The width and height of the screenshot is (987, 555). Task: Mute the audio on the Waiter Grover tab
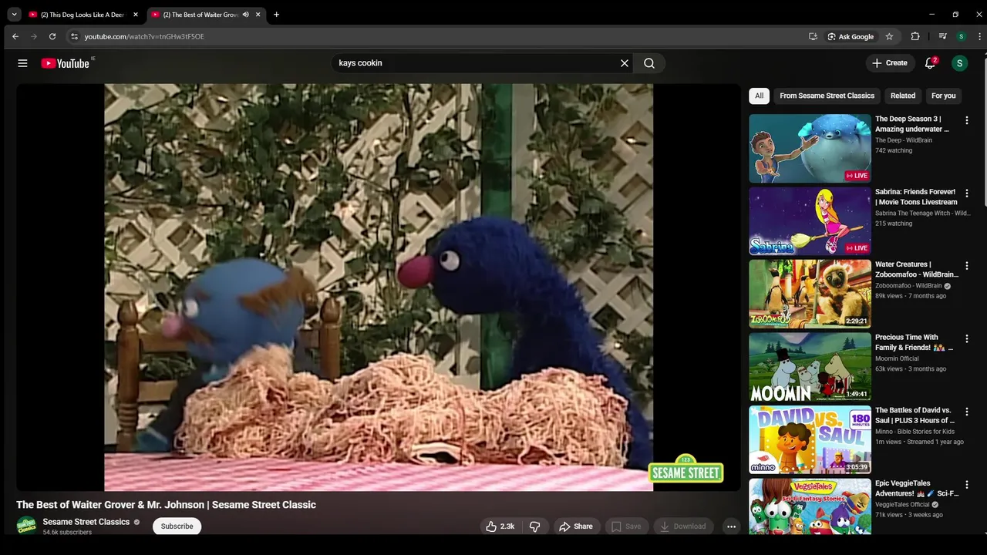pos(245,15)
